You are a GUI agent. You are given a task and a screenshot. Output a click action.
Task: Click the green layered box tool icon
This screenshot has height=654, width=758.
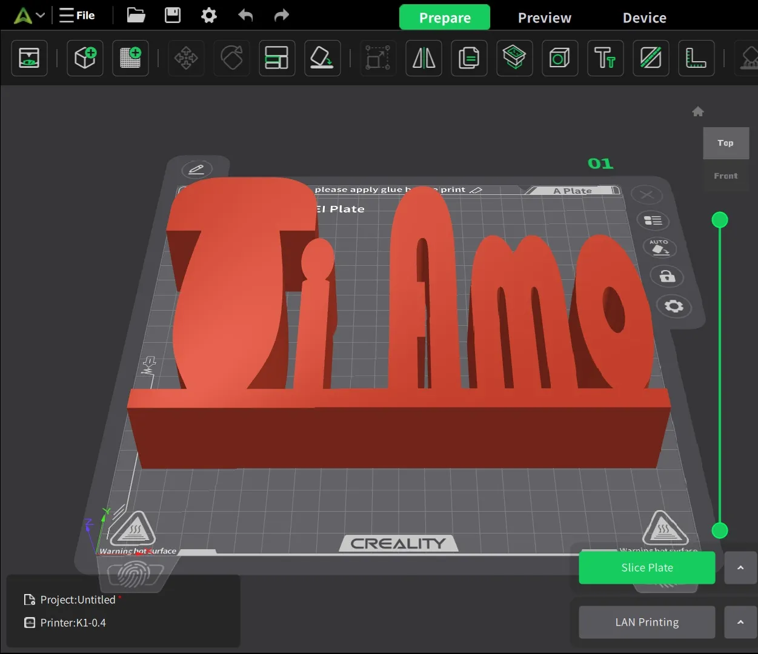(x=514, y=58)
